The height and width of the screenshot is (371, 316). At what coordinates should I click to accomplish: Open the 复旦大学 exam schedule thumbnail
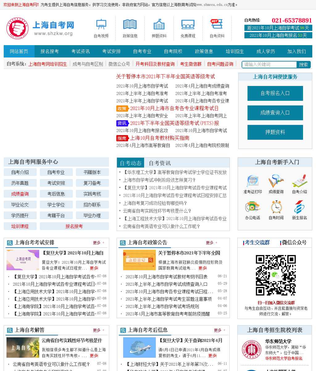click(x=23, y=260)
